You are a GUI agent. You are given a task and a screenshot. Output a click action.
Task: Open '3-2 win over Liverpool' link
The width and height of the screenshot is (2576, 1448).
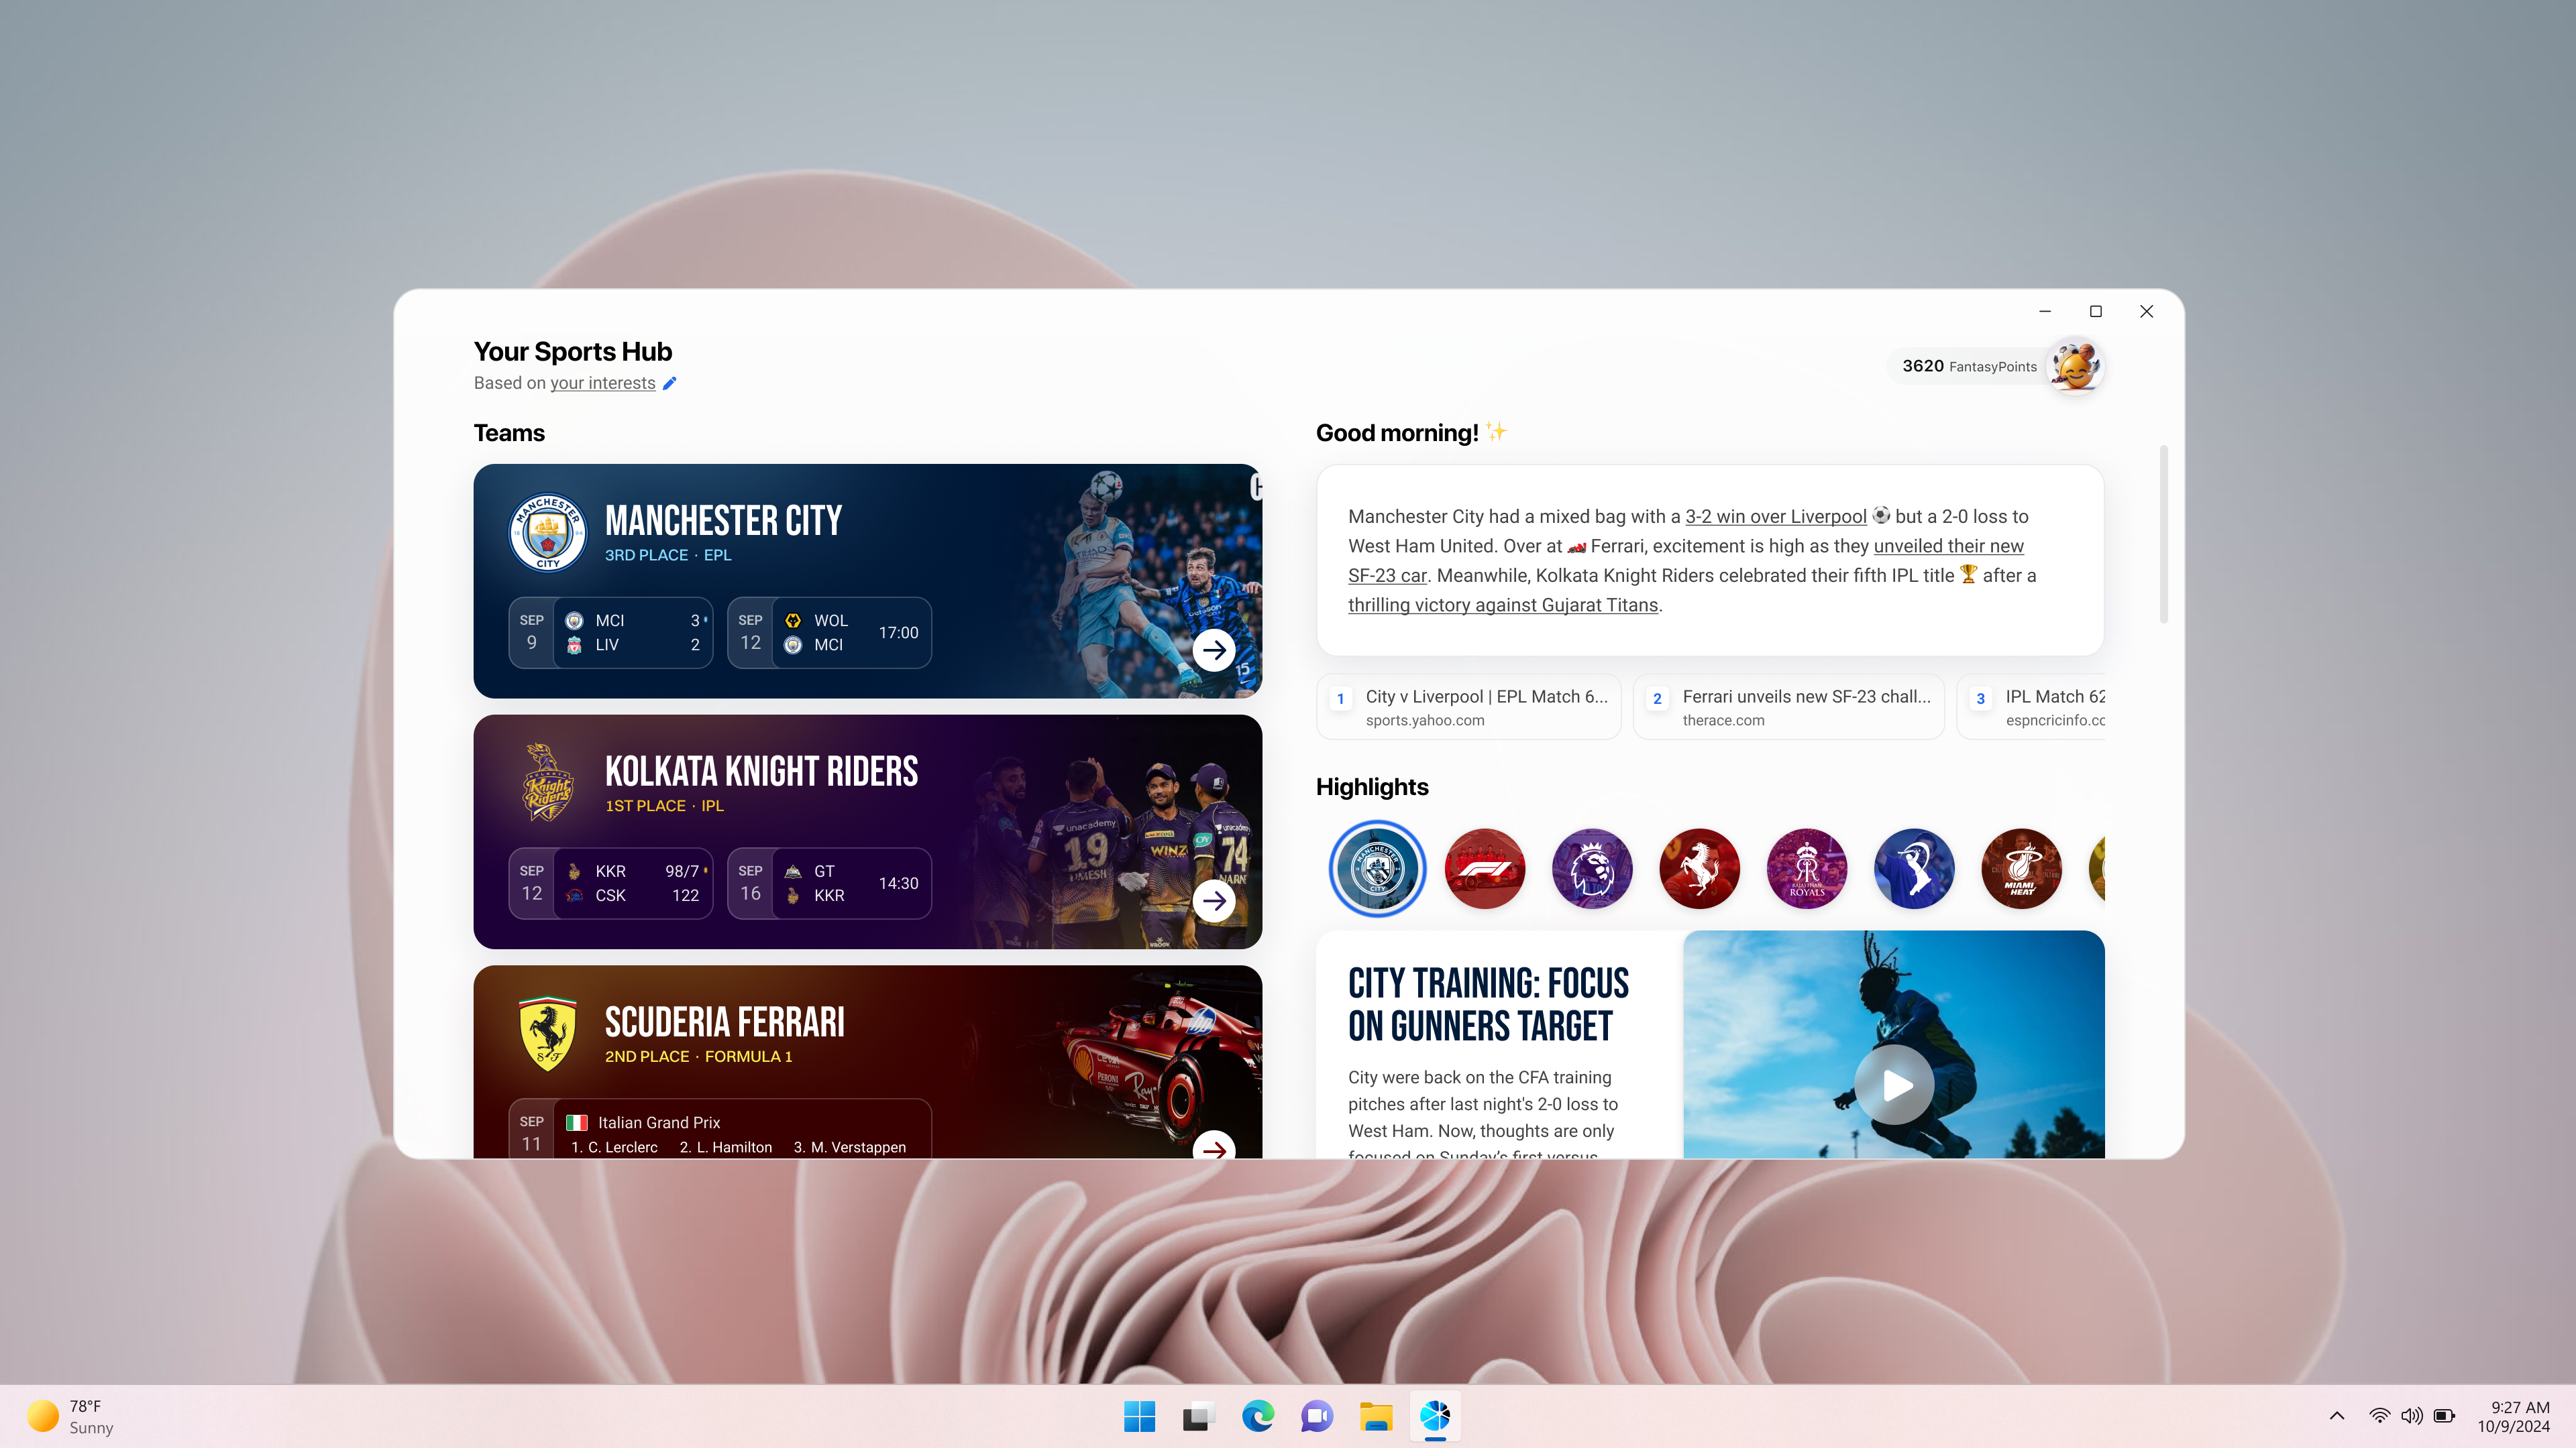coord(1776,517)
